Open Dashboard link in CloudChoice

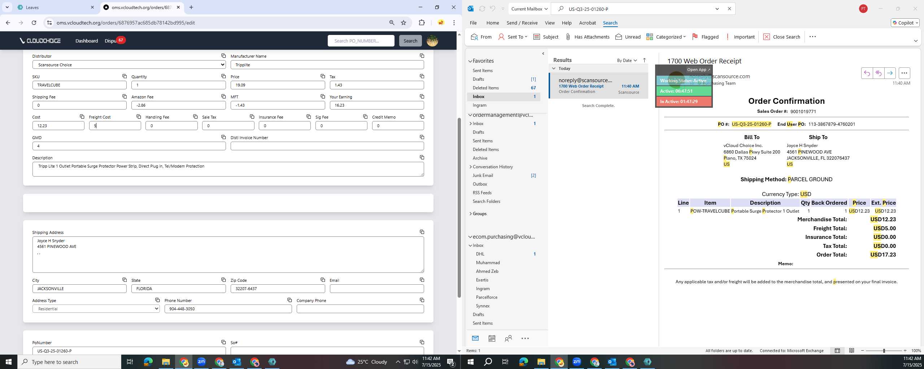point(87,41)
